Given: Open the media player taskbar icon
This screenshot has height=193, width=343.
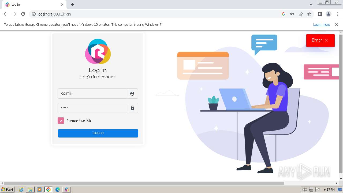Looking at the screenshot, I should [x=39, y=190].
